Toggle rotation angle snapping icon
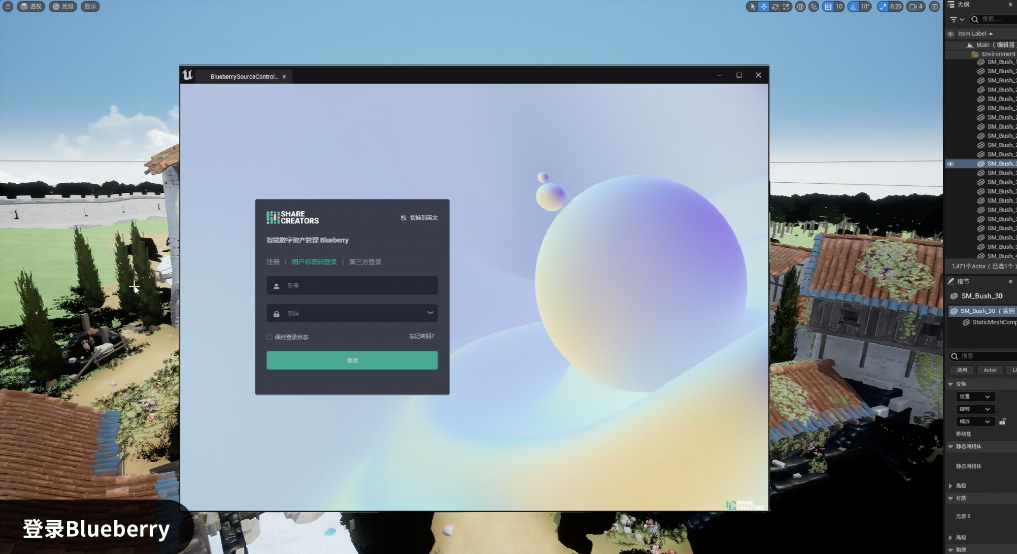 (x=854, y=6)
